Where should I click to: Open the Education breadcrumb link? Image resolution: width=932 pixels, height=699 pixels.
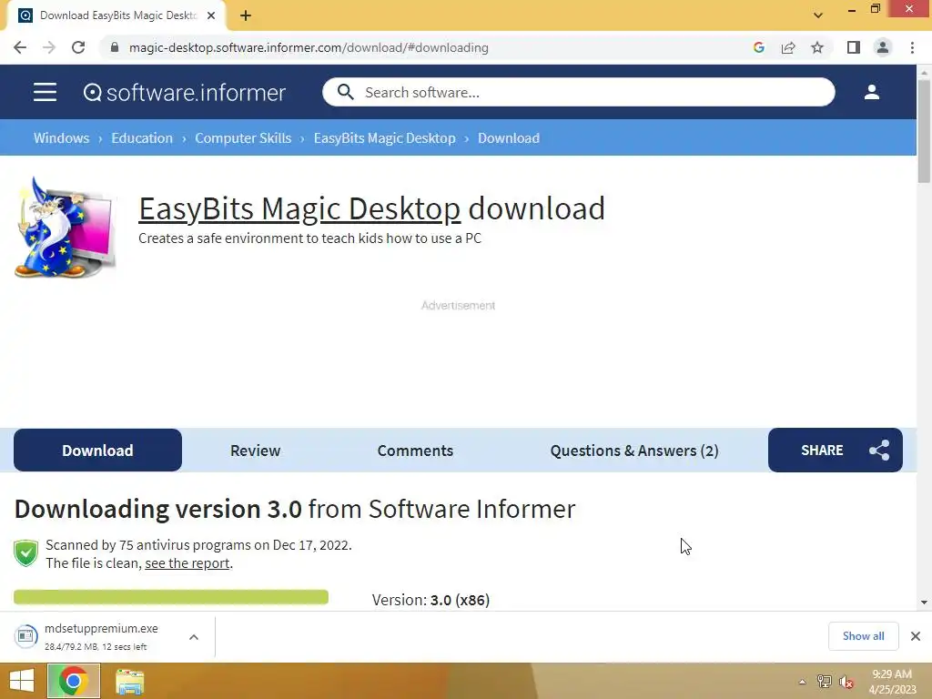click(x=142, y=138)
